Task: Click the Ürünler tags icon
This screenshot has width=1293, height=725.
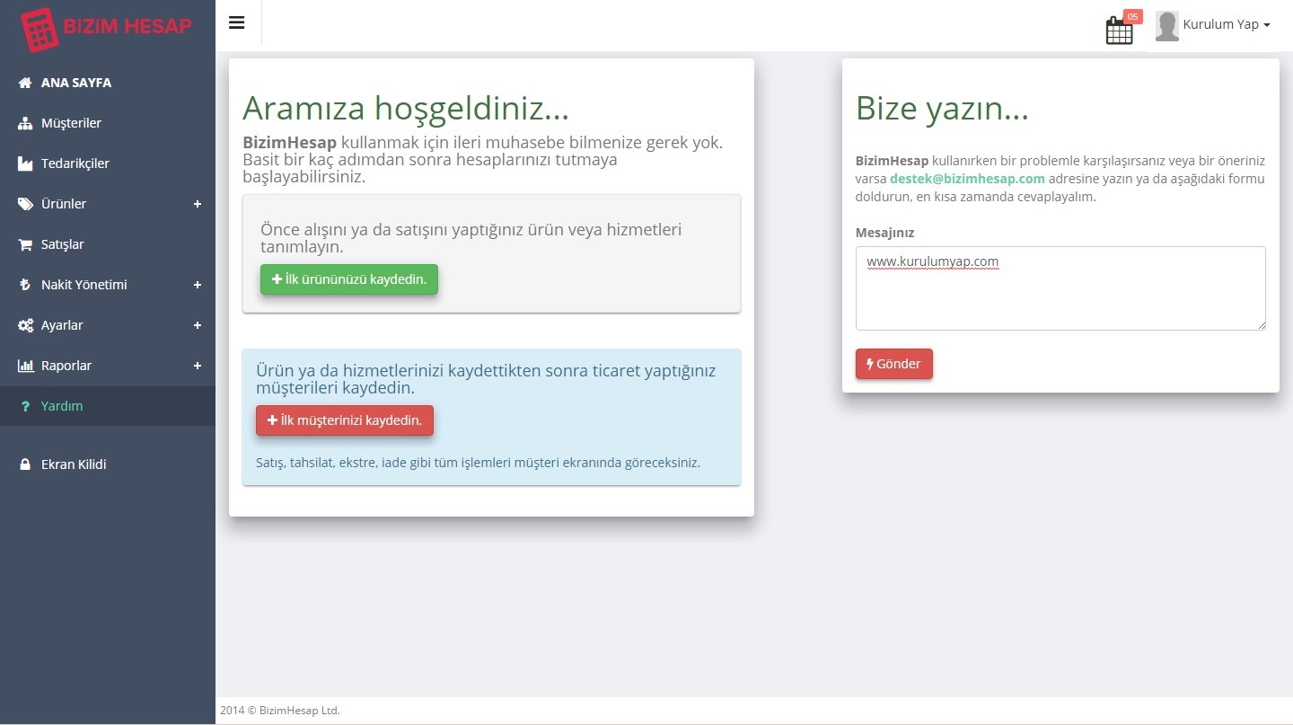Action: point(25,204)
